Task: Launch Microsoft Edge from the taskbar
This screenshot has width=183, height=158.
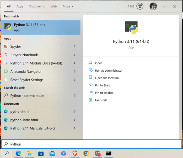Action: pos(18,153)
